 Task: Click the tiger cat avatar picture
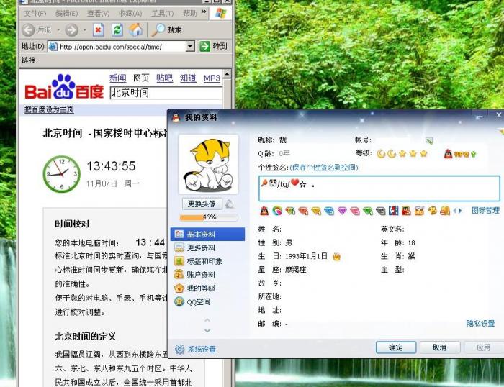pos(208,164)
